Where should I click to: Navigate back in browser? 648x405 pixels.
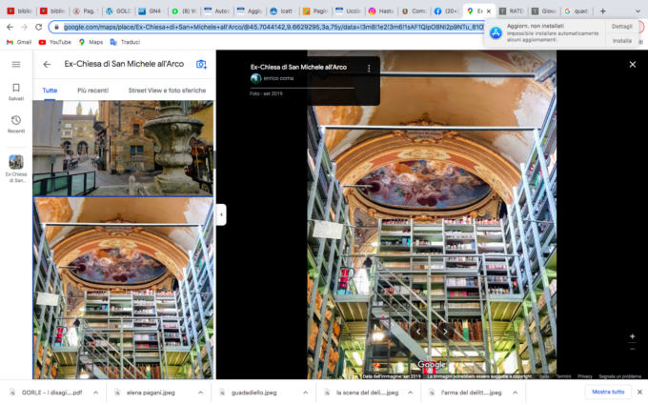(x=10, y=27)
